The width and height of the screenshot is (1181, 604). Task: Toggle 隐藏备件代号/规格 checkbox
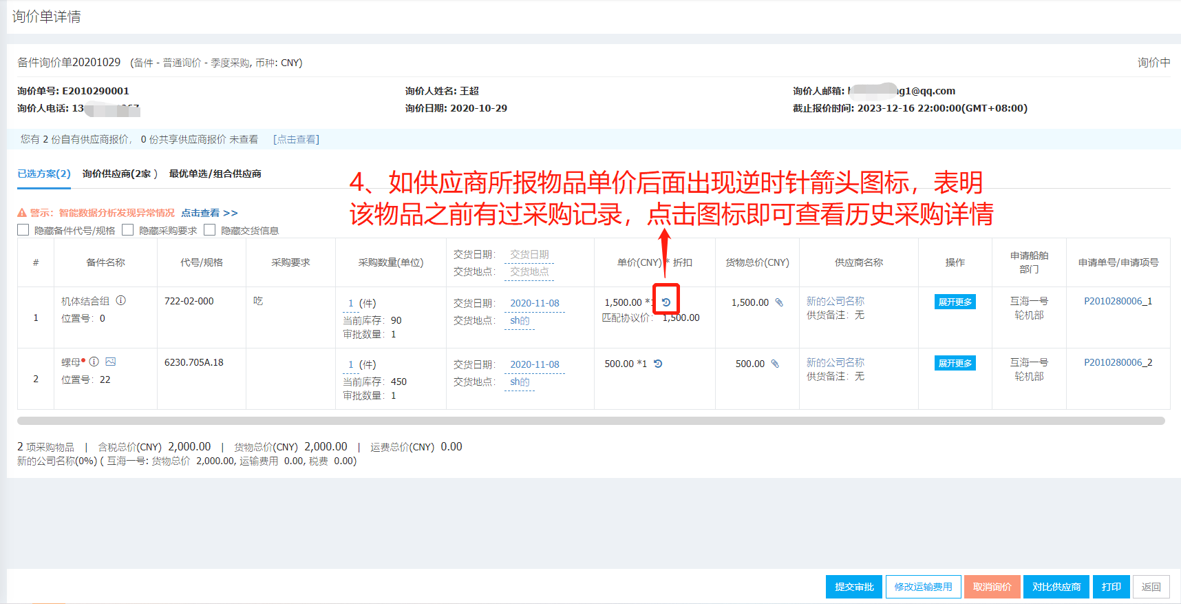(x=23, y=230)
